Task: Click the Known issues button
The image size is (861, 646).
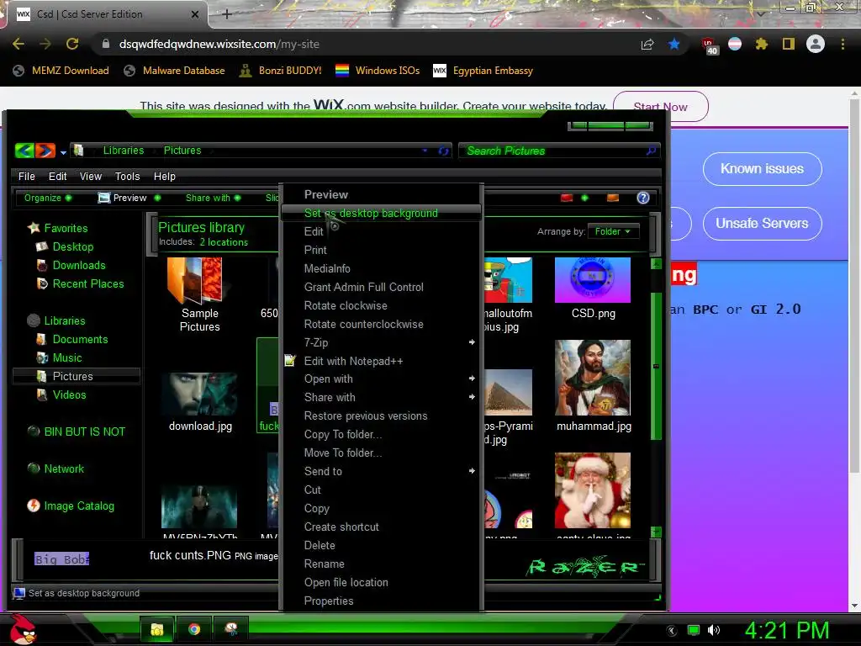Action: (762, 168)
